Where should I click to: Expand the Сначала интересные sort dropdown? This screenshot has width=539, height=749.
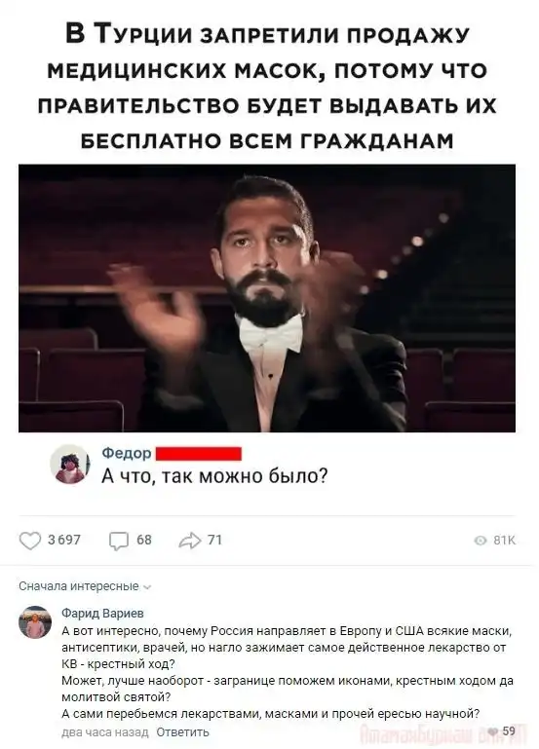pos(85,586)
